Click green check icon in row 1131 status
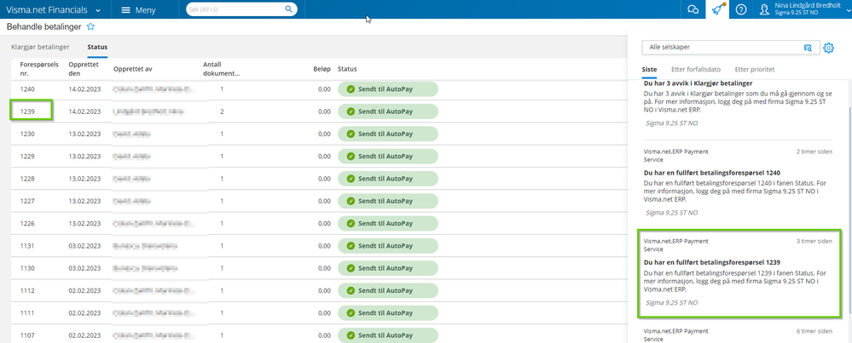Viewport: 852px width, 343px height. [x=351, y=246]
